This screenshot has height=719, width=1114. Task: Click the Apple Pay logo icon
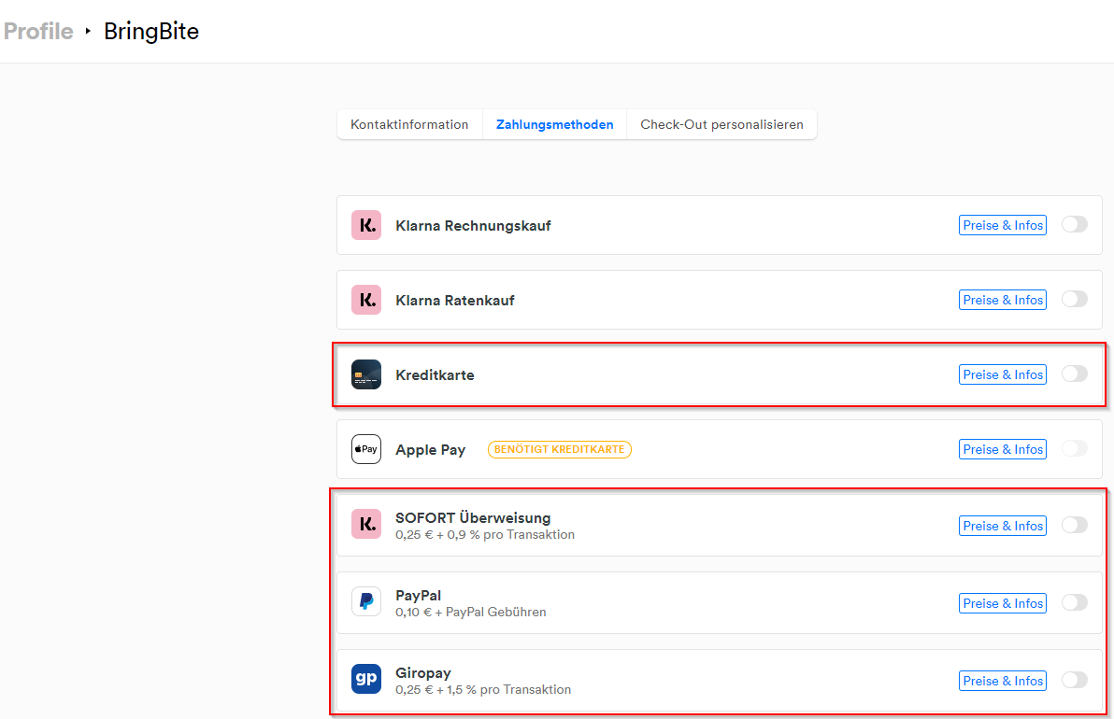[366, 449]
